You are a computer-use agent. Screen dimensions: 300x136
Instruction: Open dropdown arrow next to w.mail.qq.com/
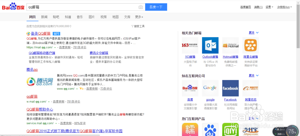pyautogui.click(x=49, y=102)
